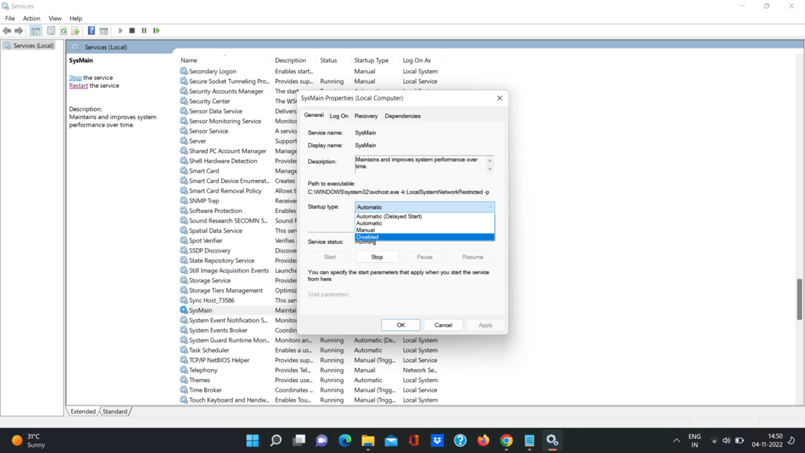The image size is (805, 453).
Task: Sort by the Status column header
Action: pyautogui.click(x=334, y=60)
